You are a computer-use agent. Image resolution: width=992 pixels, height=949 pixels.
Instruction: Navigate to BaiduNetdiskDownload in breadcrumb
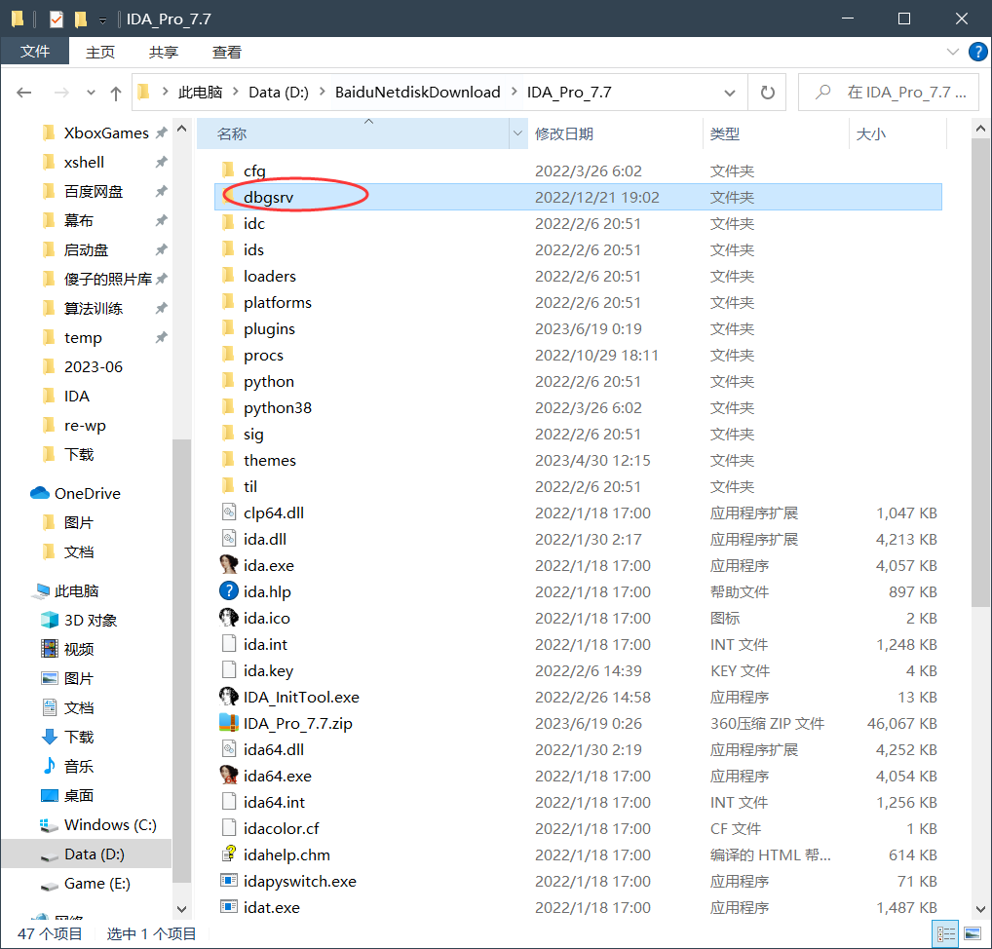tap(417, 93)
